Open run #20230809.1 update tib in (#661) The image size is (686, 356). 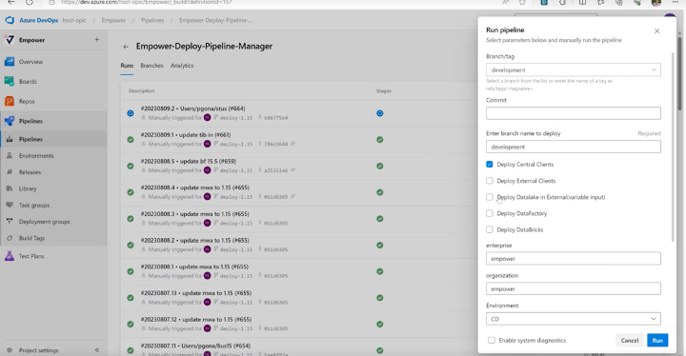pyautogui.click(x=186, y=135)
